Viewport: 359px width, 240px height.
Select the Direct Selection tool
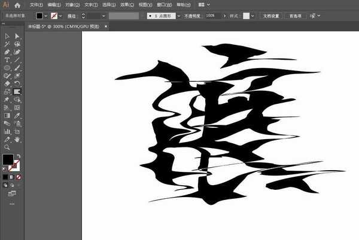click(17, 36)
